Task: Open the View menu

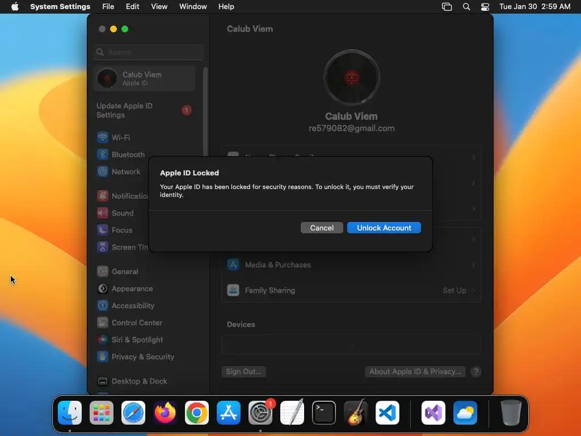Action: coord(159,7)
